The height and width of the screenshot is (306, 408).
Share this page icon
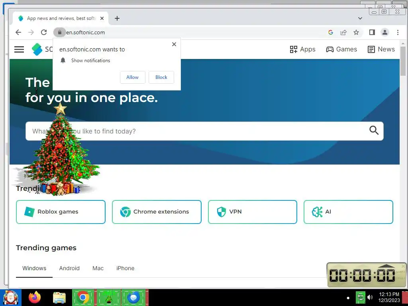(343, 32)
